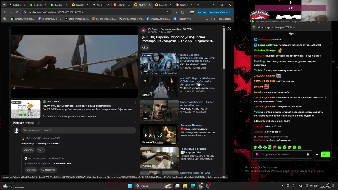Open the taskbar volume speaker icon
The height and width of the screenshot is (190, 338).
tap(311, 186)
